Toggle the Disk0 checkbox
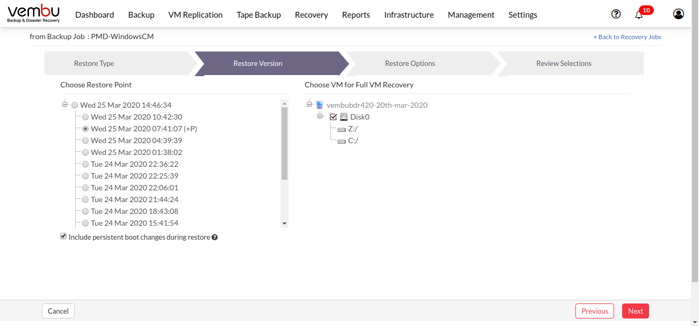 coord(333,117)
